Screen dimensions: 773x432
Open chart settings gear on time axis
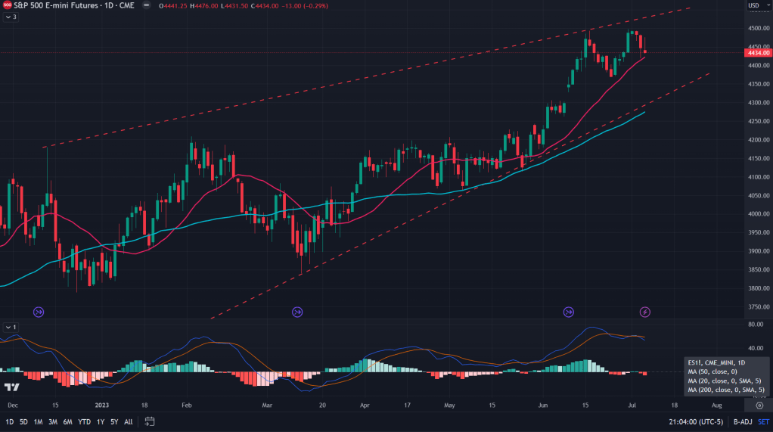click(x=759, y=406)
